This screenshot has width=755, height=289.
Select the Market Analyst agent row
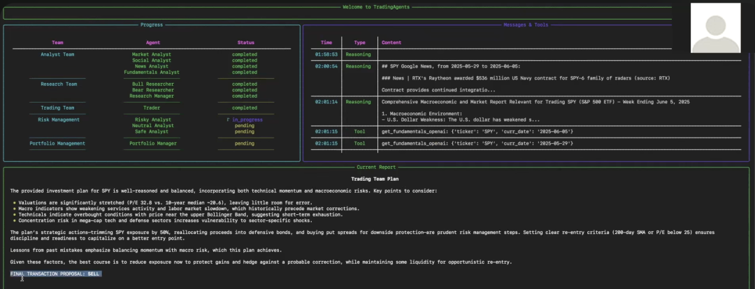coord(152,54)
